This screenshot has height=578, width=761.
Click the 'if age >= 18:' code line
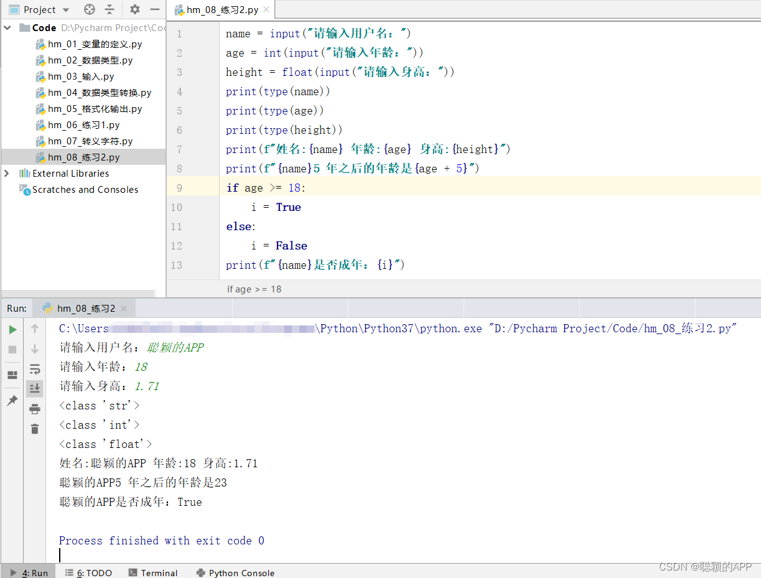point(266,188)
